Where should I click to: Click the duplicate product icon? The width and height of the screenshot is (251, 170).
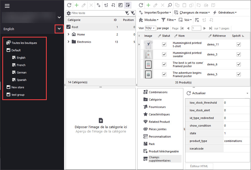click(192, 5)
